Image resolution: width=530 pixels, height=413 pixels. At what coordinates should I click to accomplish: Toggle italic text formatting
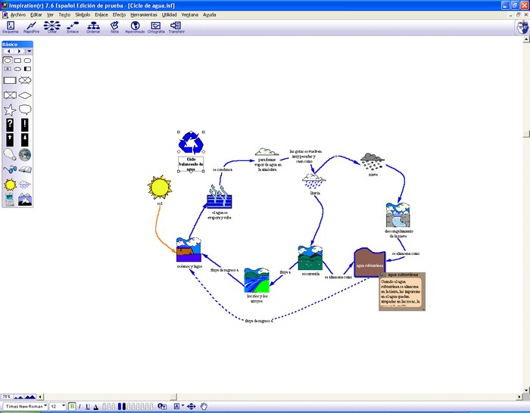pyautogui.click(x=80, y=407)
